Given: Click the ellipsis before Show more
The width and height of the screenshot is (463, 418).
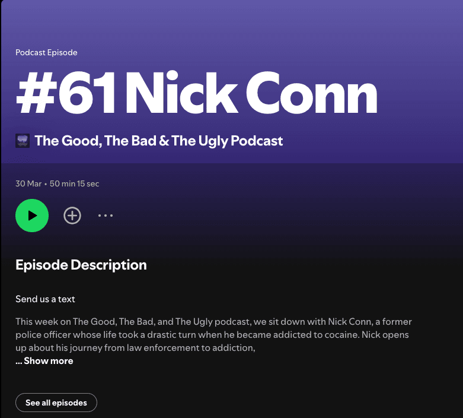Looking at the screenshot, I should (19, 361).
